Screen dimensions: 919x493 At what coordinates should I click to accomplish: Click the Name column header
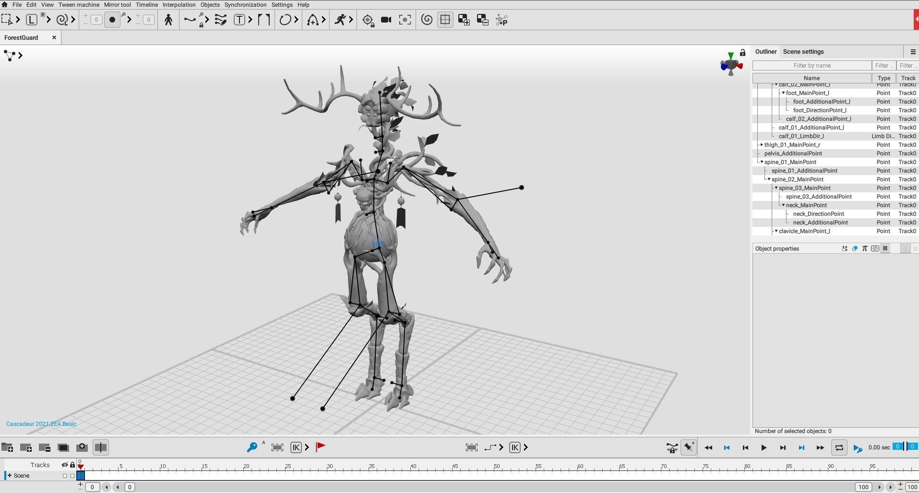[812, 78]
